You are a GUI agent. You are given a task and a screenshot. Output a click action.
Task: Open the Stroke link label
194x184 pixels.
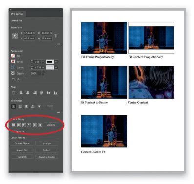[20, 62]
